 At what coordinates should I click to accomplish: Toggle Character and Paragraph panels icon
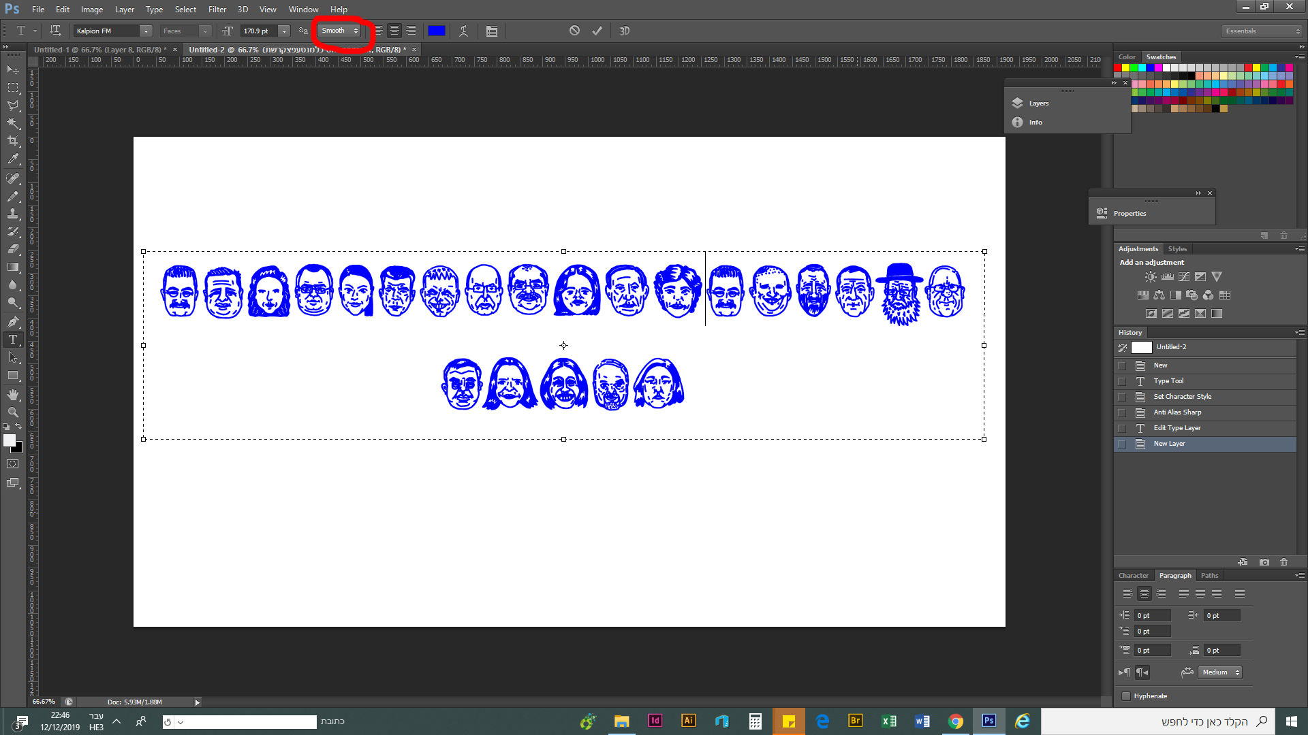coord(492,31)
